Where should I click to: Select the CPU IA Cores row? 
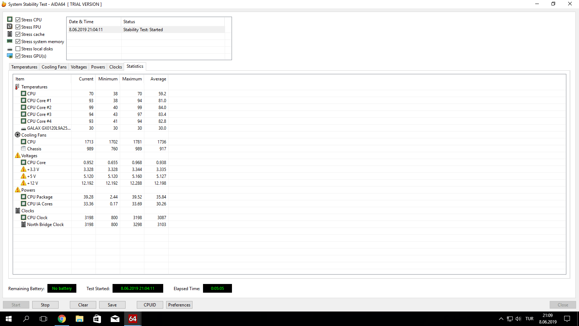91,204
